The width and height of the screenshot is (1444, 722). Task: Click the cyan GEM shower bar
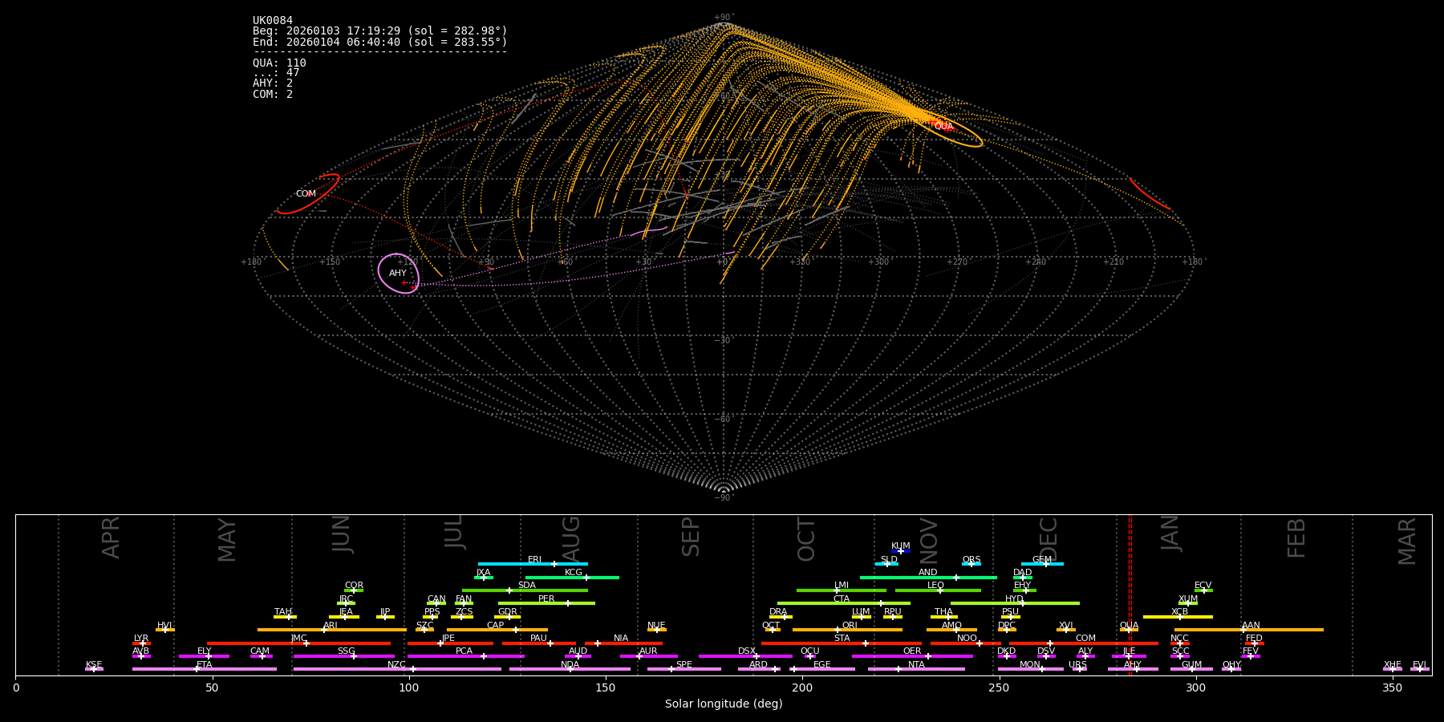click(1041, 564)
